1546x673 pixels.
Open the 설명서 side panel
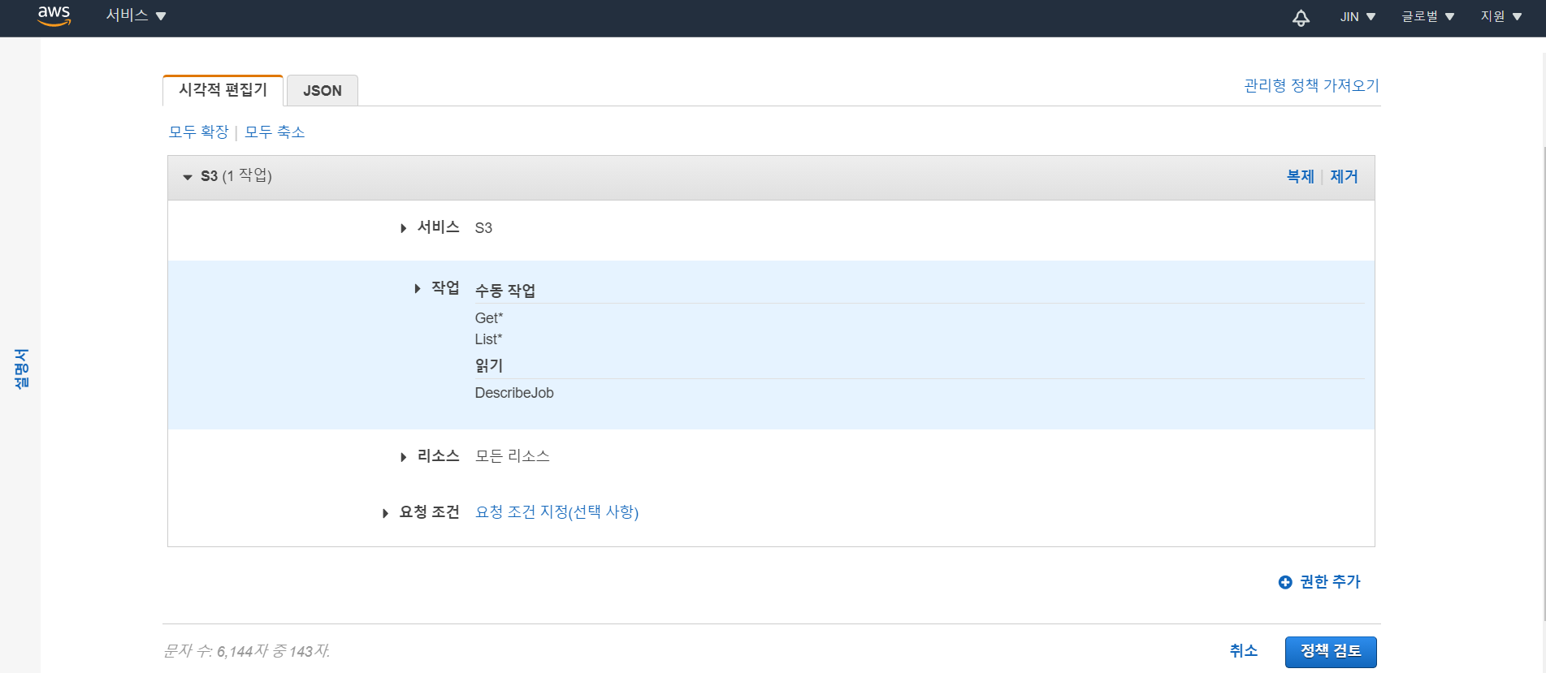point(21,369)
